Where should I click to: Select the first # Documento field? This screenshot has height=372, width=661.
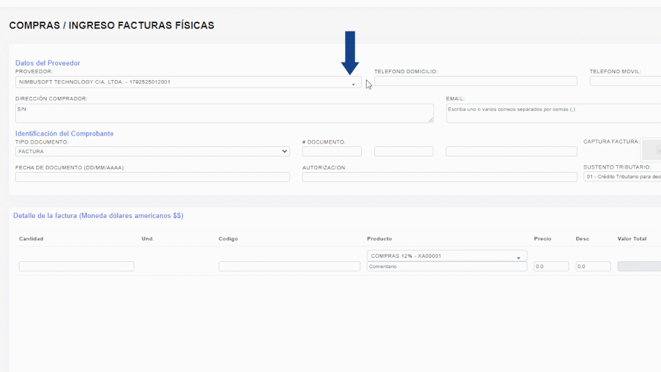(x=332, y=151)
